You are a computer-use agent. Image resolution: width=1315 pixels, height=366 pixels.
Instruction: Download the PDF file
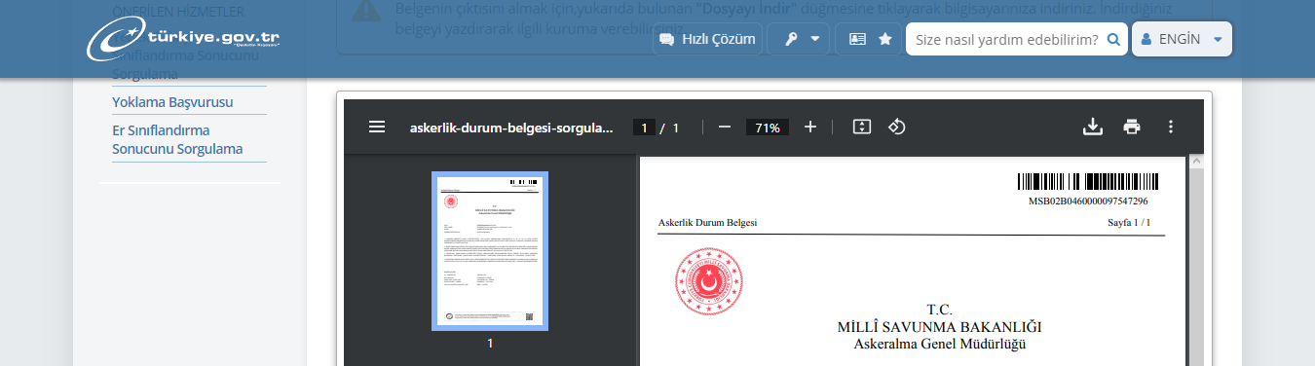[1093, 127]
